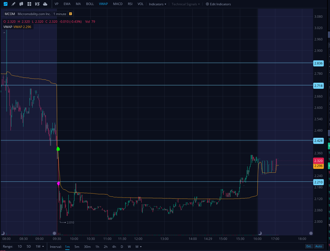
Task: Switch to the 4h interval
Action: [114, 247]
